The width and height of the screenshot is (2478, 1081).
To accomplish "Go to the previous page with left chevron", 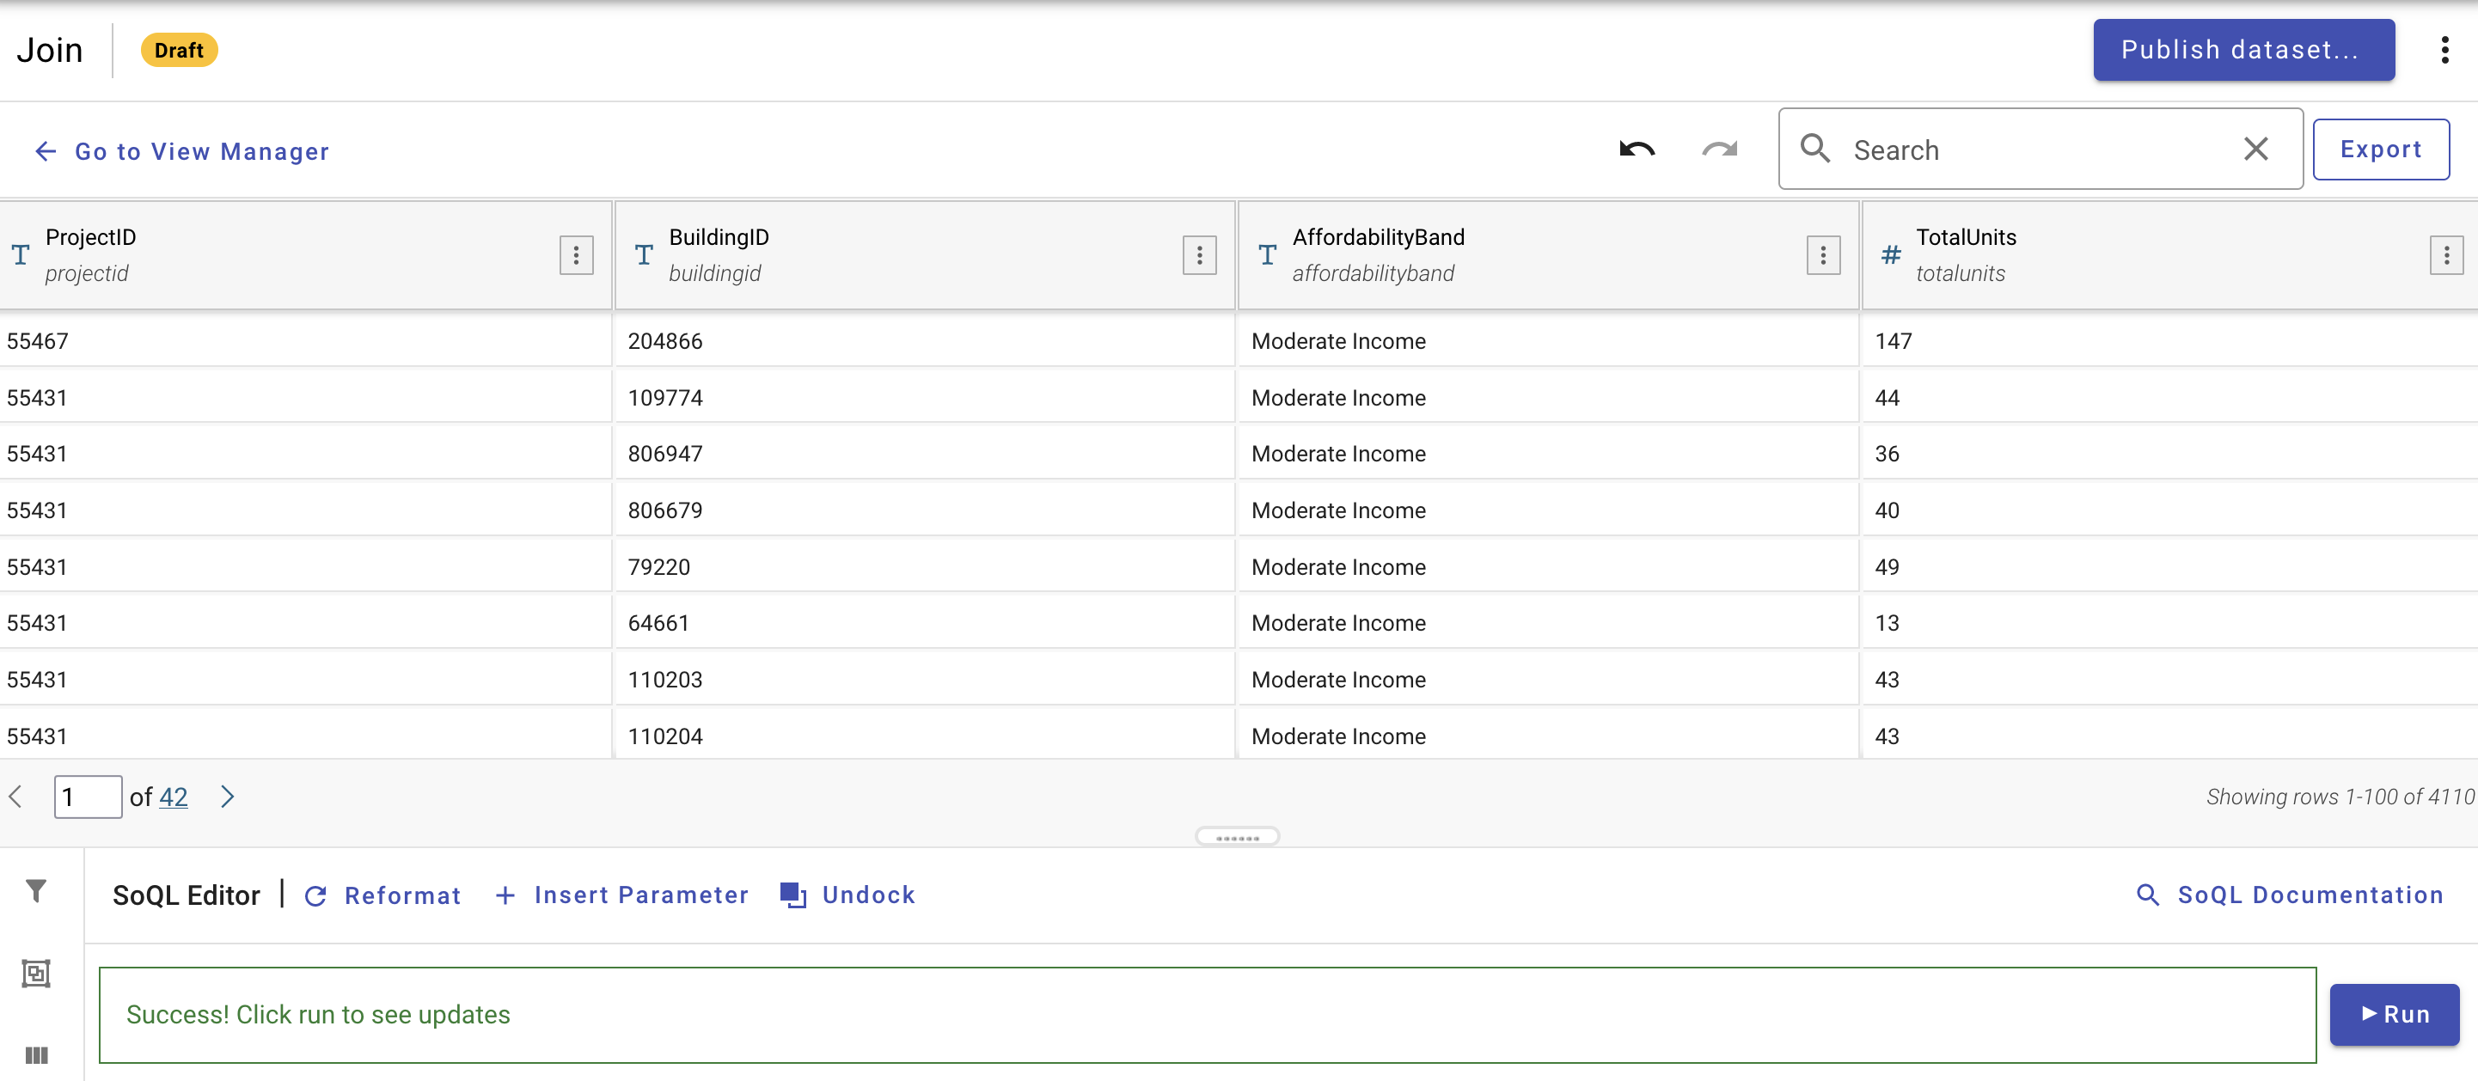I will click(16, 797).
